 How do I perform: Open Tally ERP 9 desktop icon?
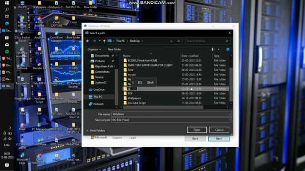point(39,81)
